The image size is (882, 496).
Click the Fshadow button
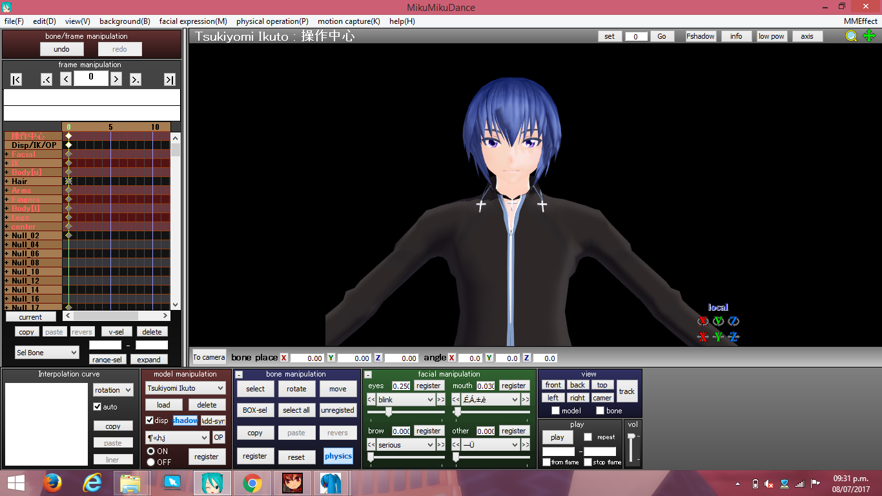point(701,36)
